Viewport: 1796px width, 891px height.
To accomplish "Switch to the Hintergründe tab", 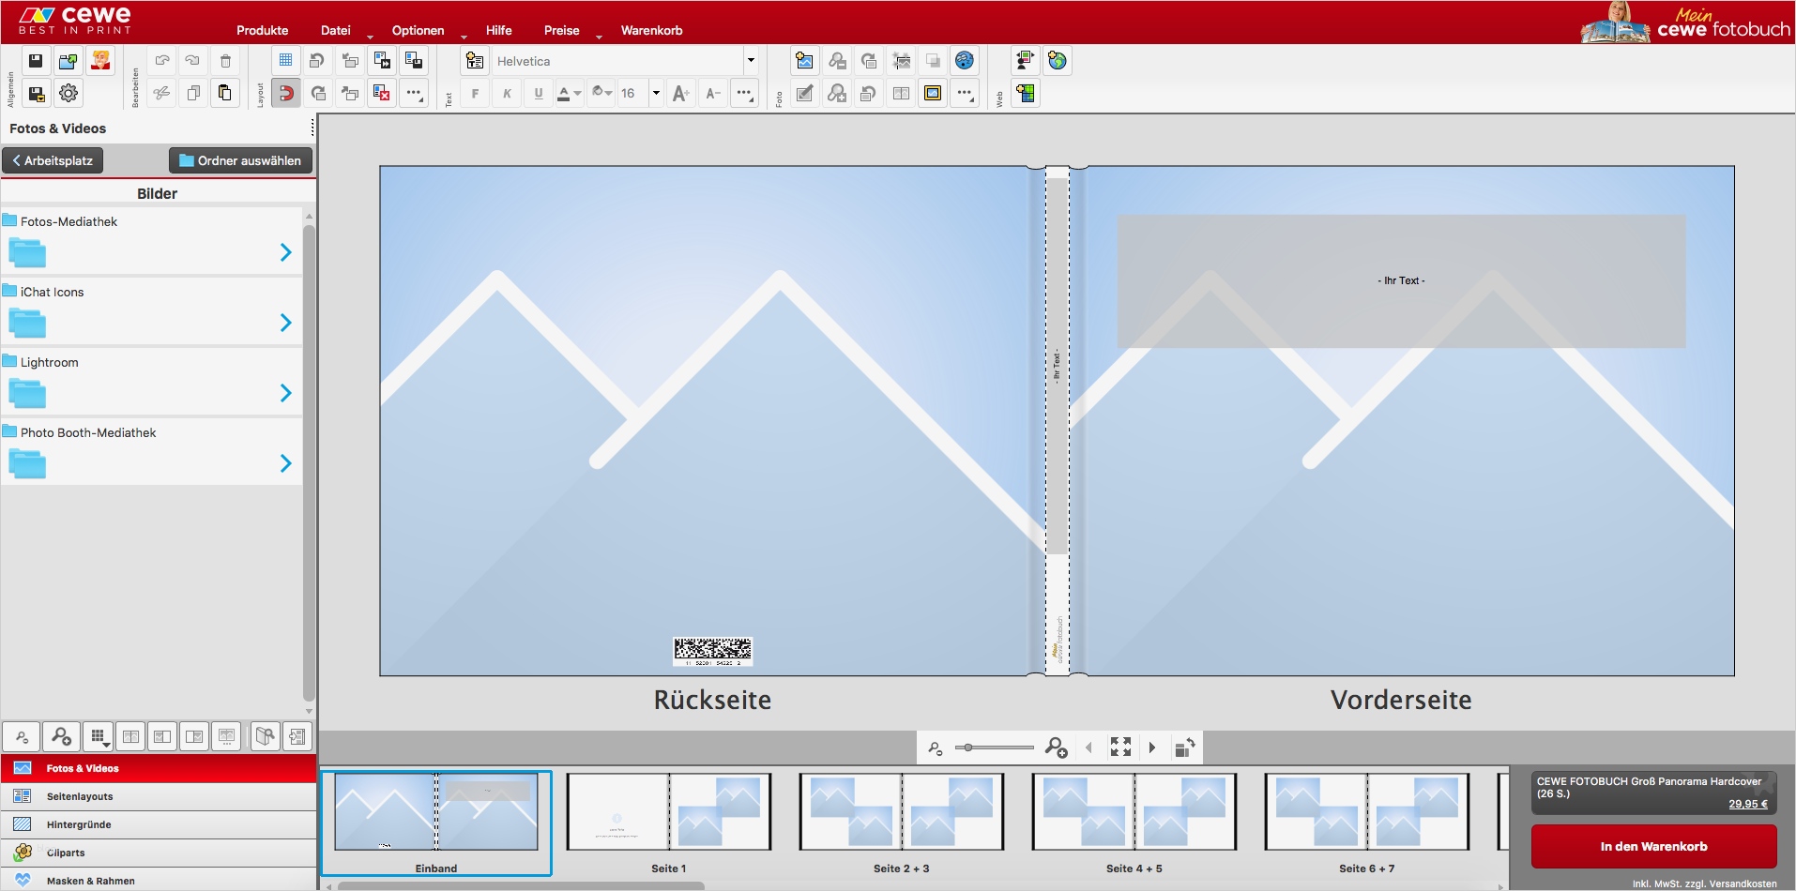I will 159,824.
